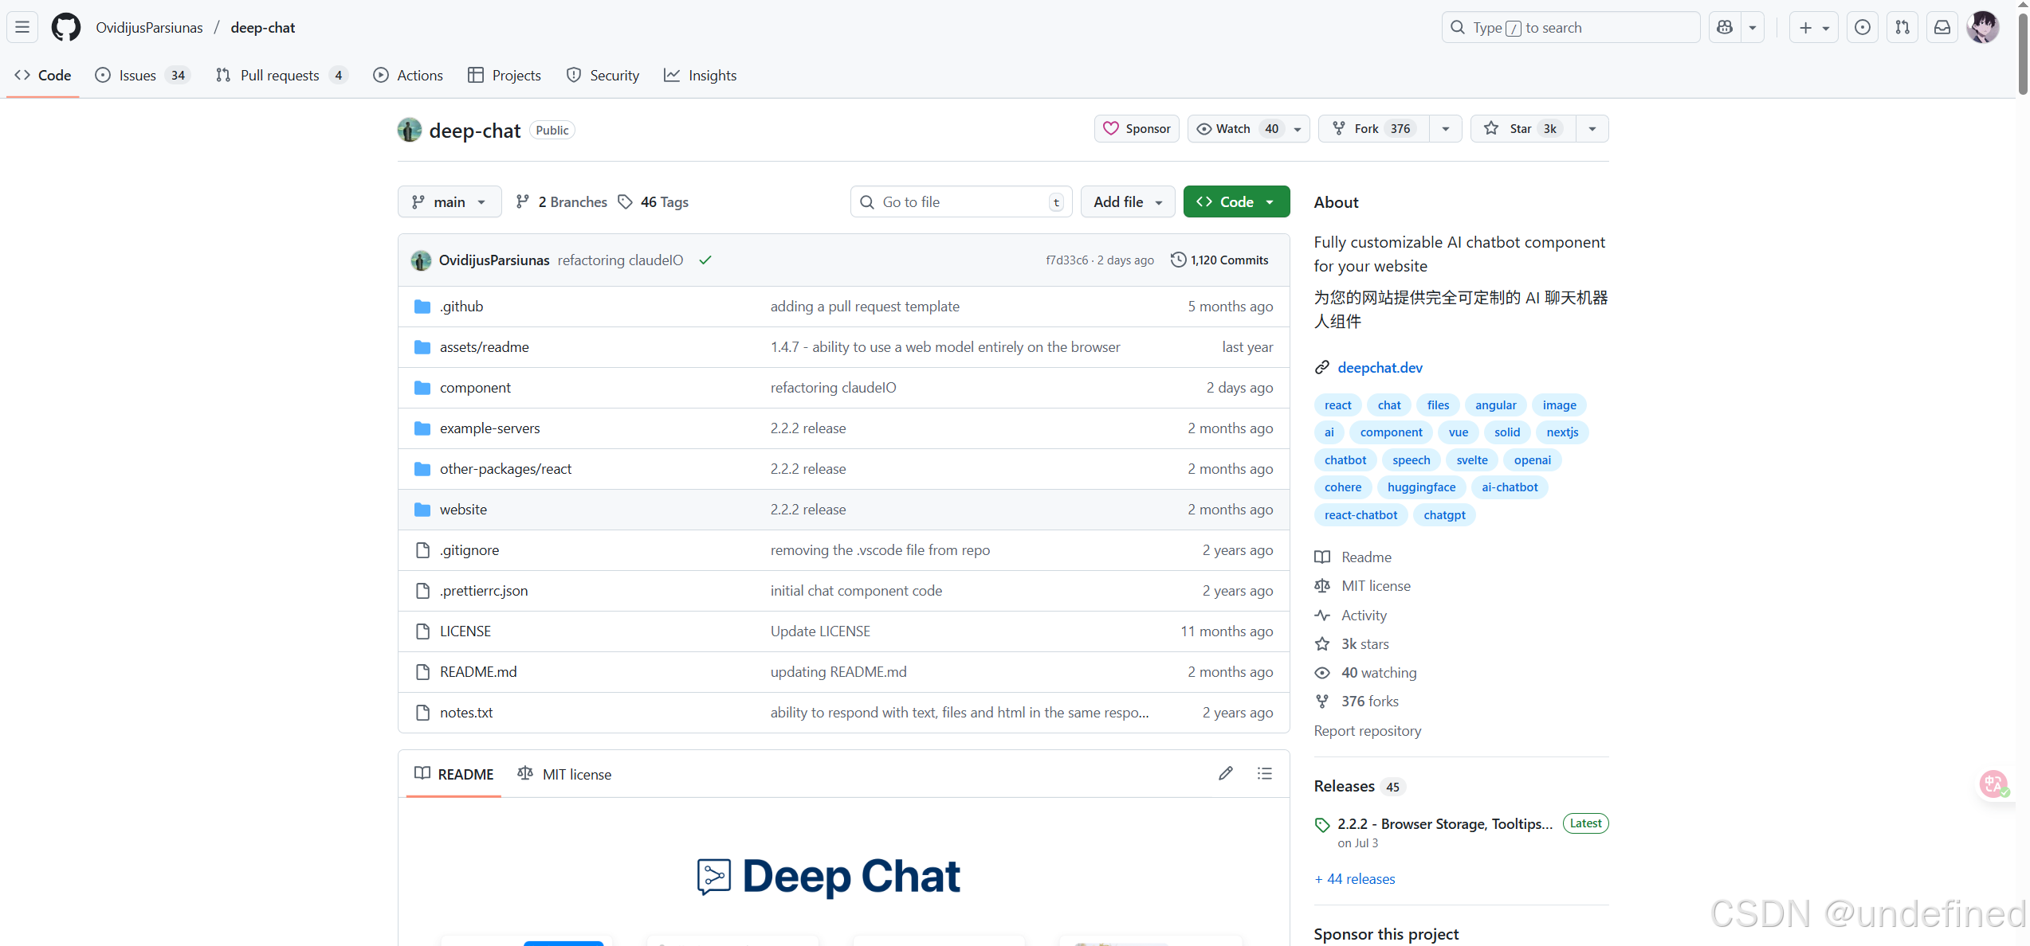Screen dimensions: 2030x946
Task: Star the deep-chat repository
Action: (x=1523, y=129)
